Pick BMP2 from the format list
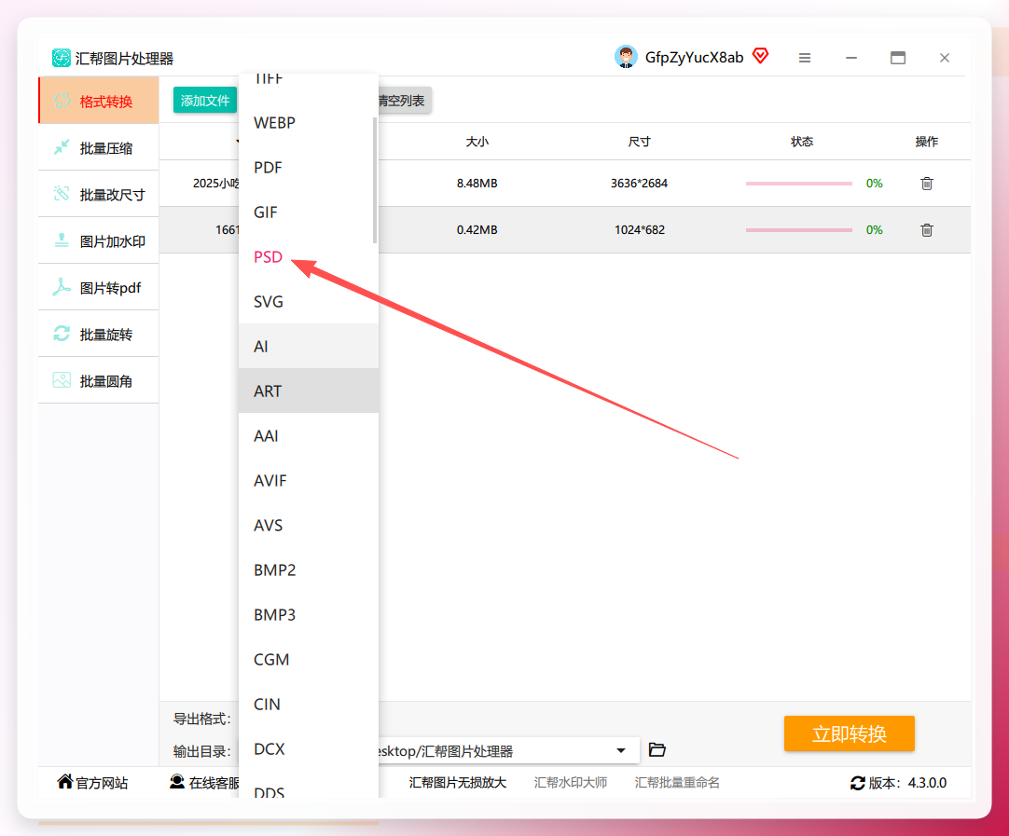1009x836 pixels. [x=309, y=569]
